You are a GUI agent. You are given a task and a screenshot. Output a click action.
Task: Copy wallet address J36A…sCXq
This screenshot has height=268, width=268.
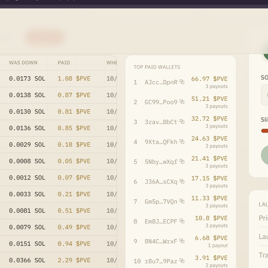click(x=182, y=181)
